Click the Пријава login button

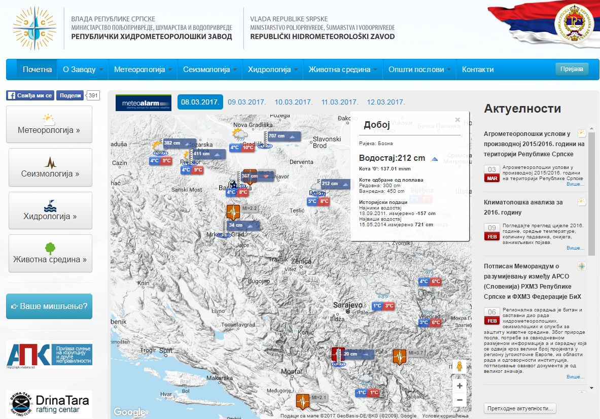click(572, 69)
